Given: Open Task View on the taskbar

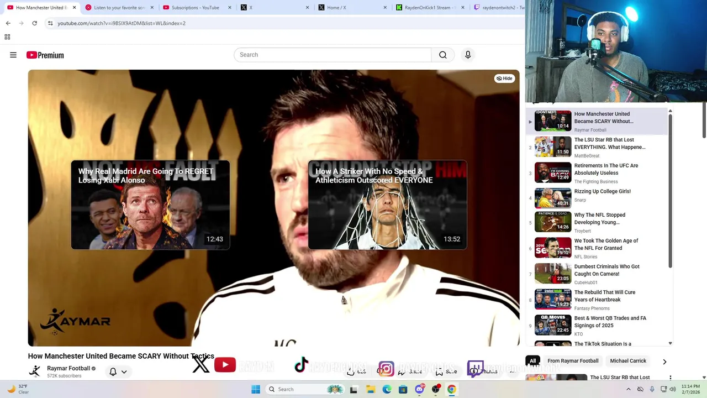Looking at the screenshot, I should [x=353, y=389].
